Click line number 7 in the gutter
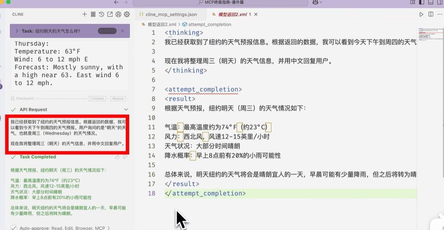This screenshot has height=230, width=444. [153, 89]
